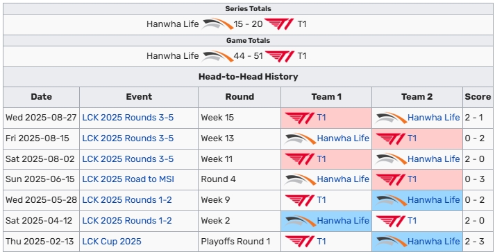Viewport: 495px width, 252px height.
Task: Click the Hanwha Life logo in the Week 13 row
Action: 300,138
